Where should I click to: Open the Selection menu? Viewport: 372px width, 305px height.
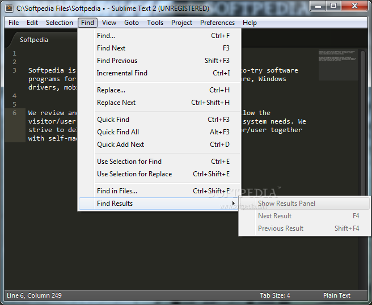[x=60, y=23]
